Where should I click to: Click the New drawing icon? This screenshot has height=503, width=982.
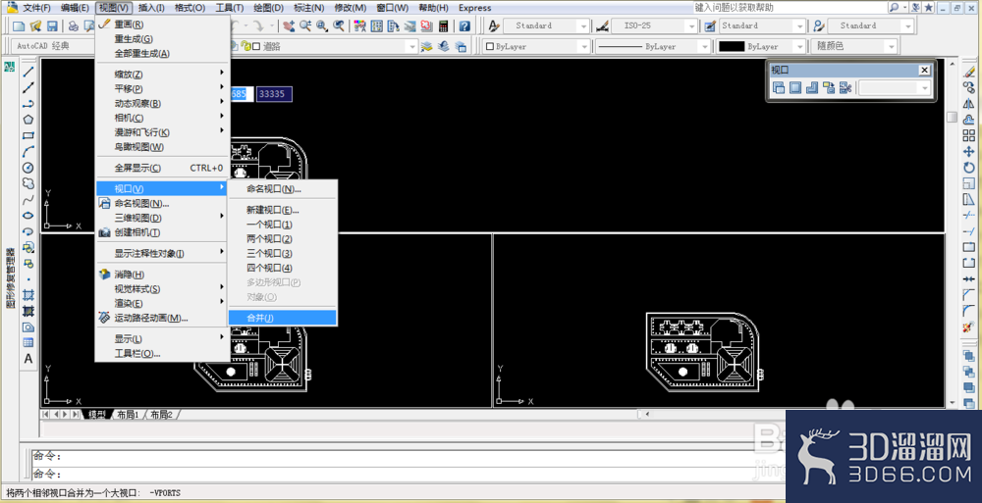(19, 25)
